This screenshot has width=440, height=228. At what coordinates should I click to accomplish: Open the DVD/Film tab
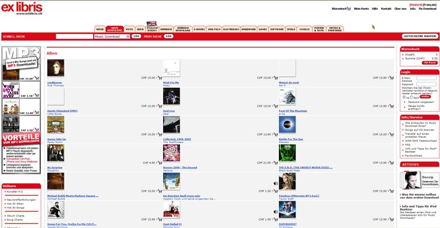tap(214, 29)
